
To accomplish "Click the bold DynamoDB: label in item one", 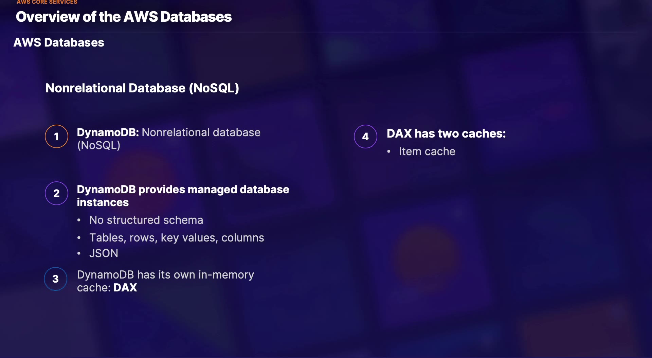I will [108, 132].
